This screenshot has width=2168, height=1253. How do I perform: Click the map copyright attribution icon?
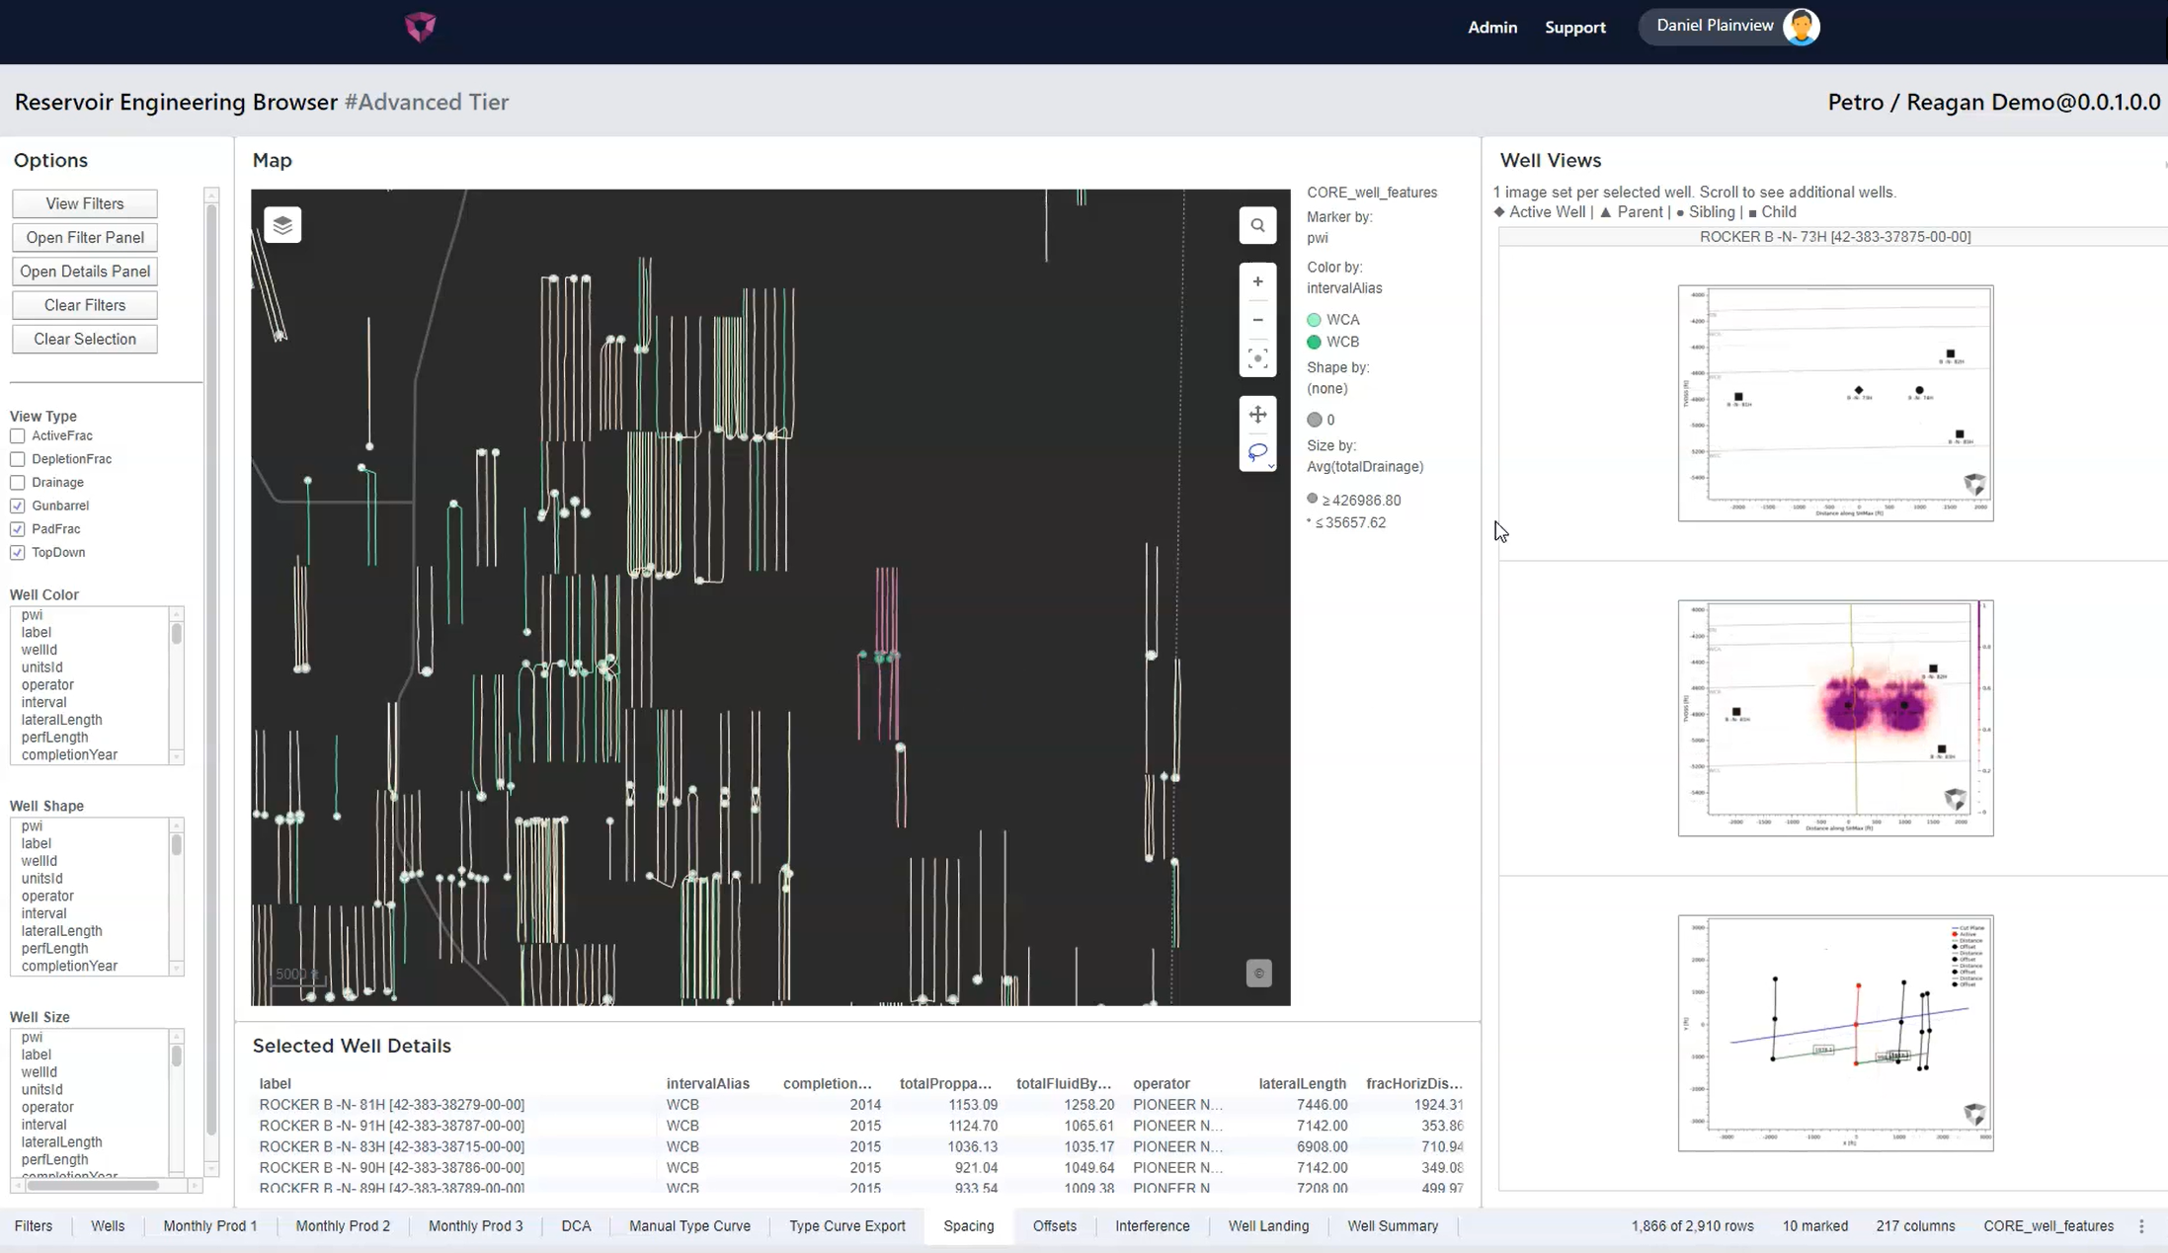point(1258,974)
